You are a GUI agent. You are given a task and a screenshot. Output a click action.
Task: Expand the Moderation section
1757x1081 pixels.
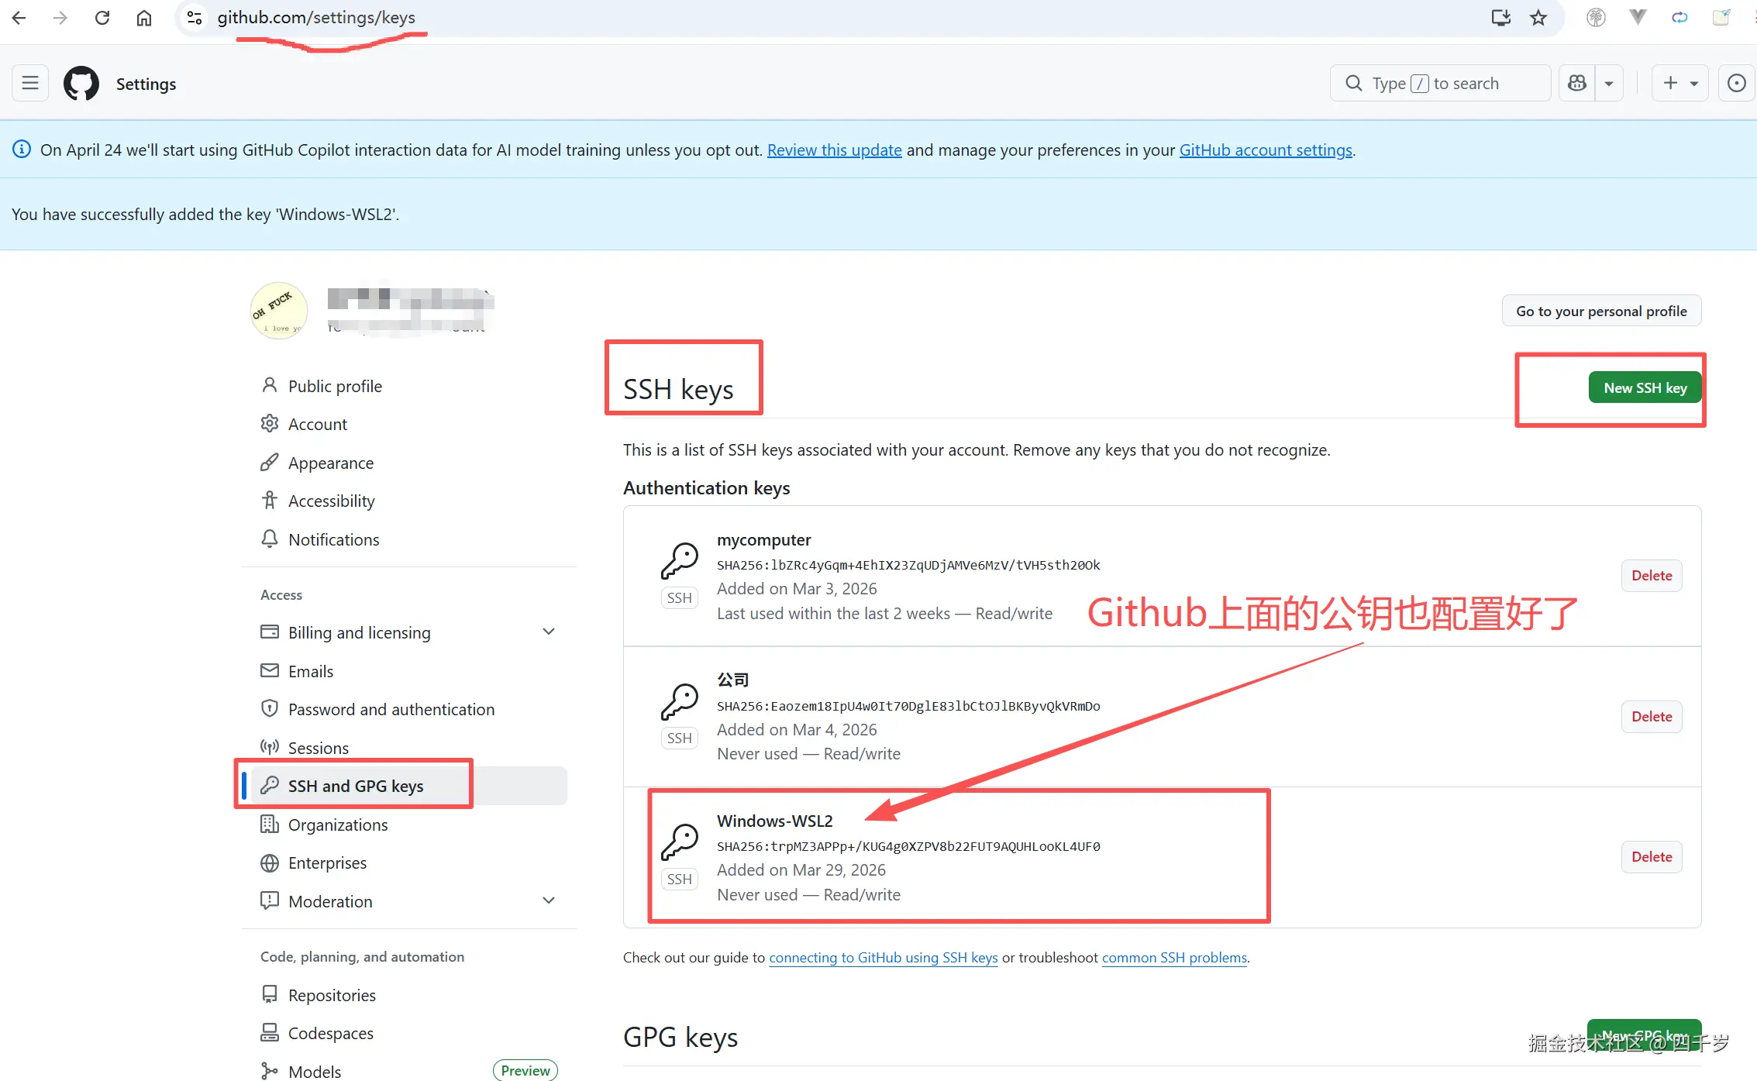(549, 900)
